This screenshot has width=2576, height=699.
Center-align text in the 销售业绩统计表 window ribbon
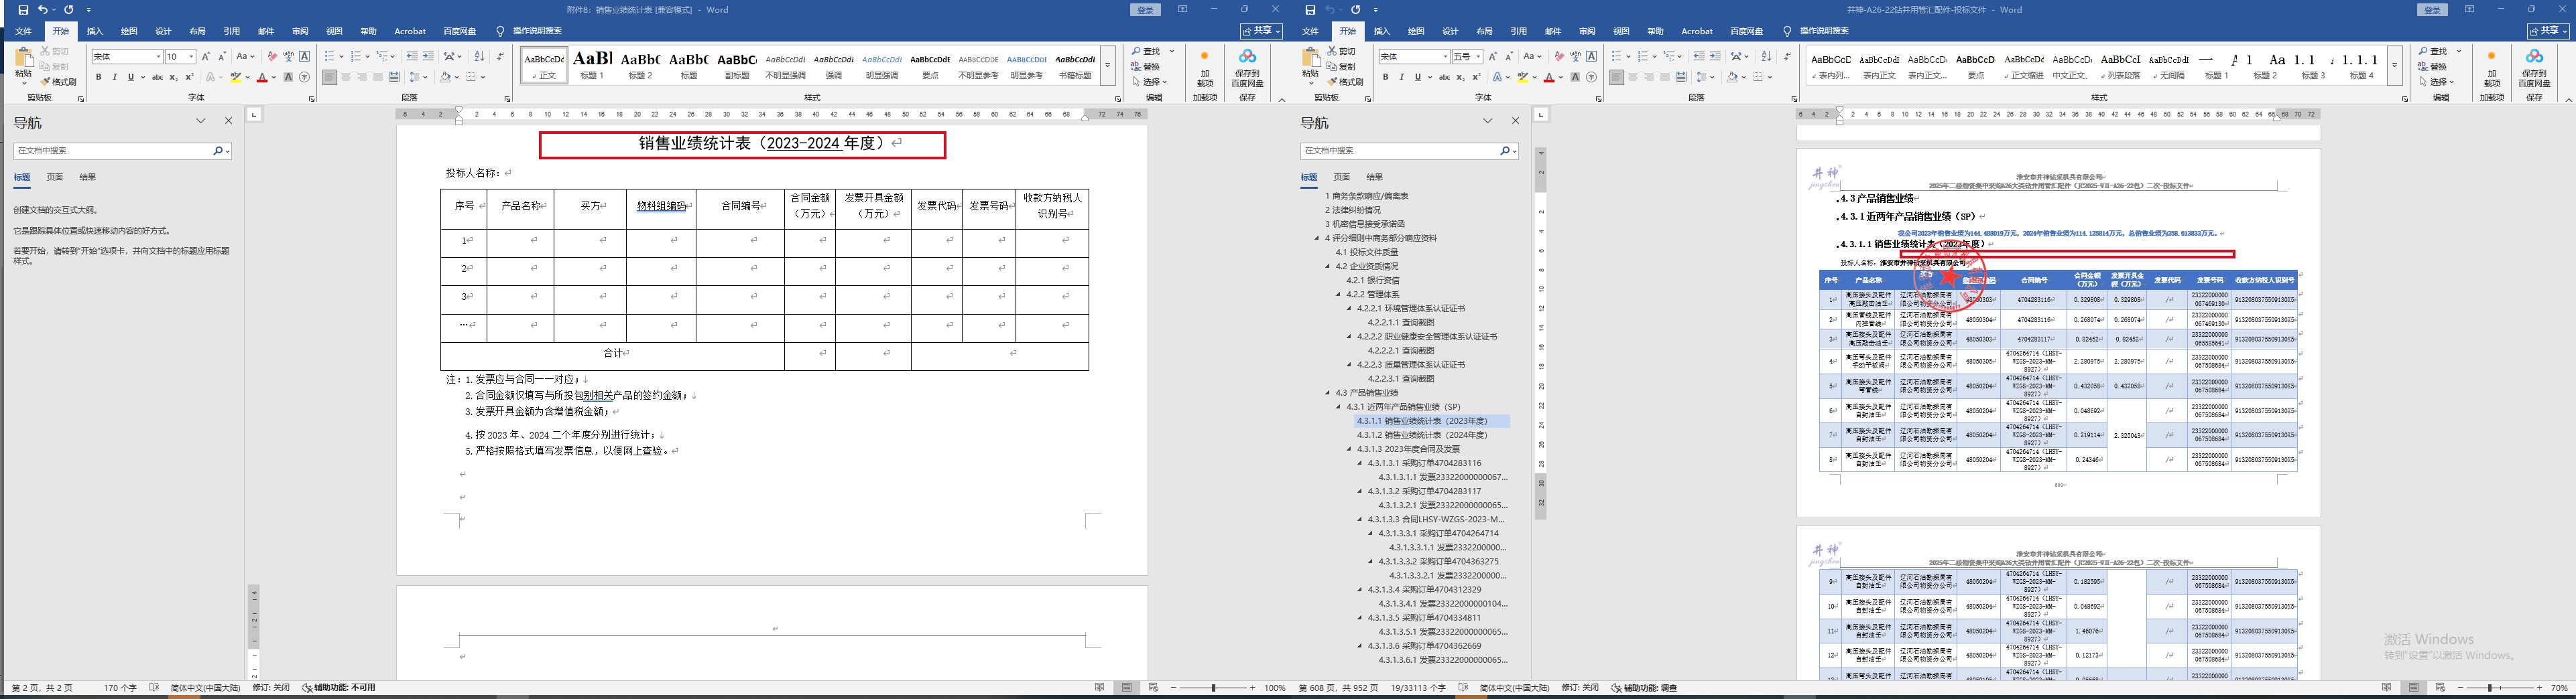tap(346, 77)
